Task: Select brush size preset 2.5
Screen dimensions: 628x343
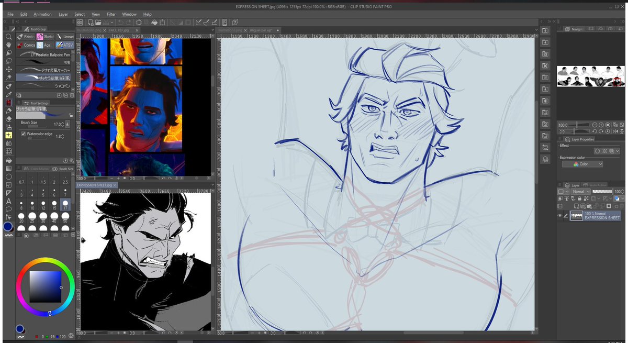Action: point(65,179)
